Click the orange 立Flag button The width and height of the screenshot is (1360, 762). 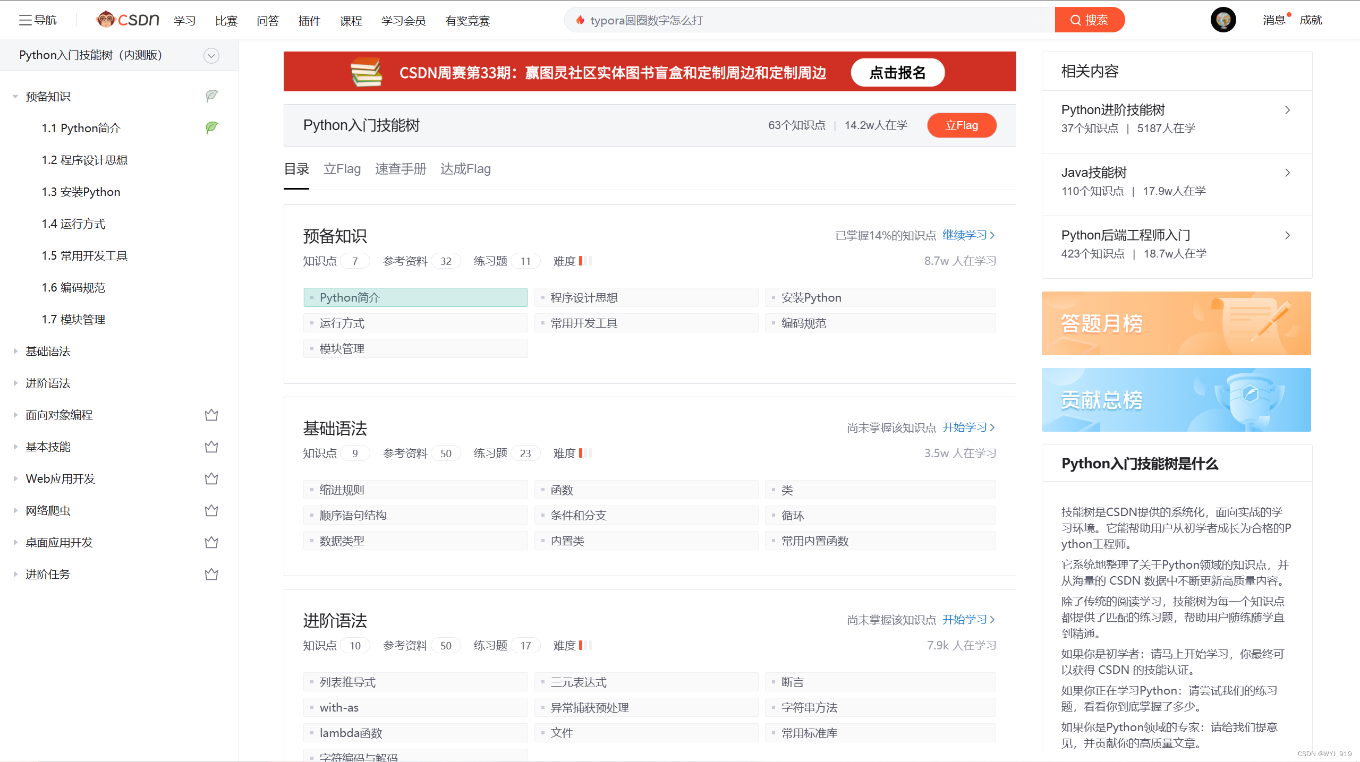point(962,125)
